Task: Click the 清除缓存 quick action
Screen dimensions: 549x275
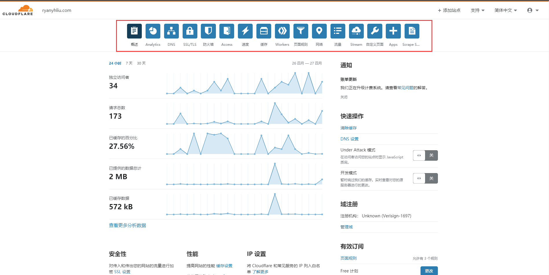Action: pos(348,128)
